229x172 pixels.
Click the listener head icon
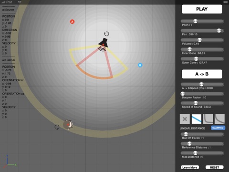pos(68,125)
